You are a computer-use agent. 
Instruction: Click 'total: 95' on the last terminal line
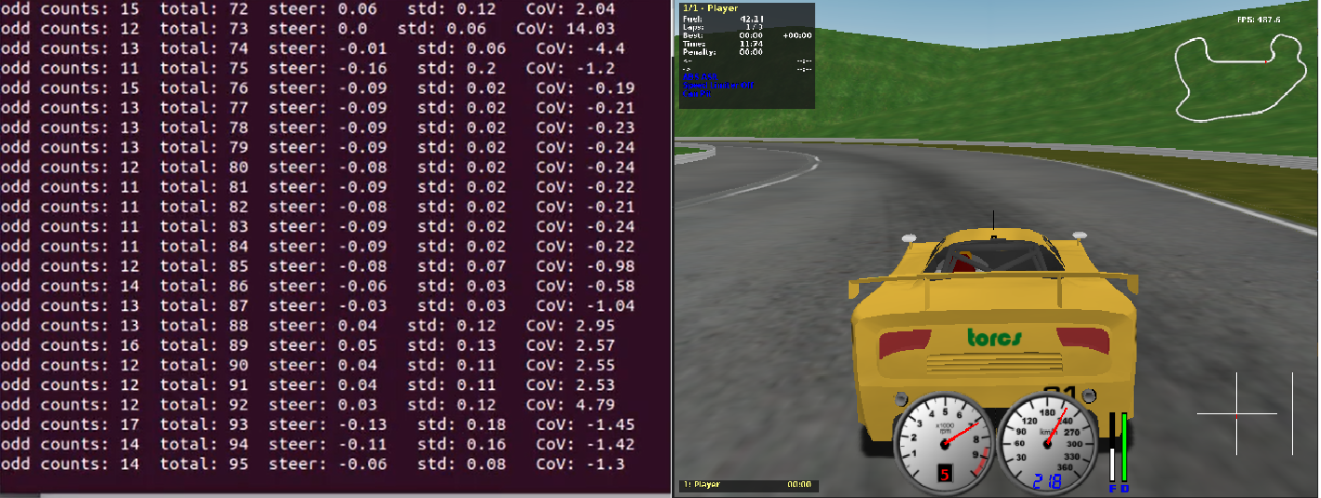tap(204, 464)
